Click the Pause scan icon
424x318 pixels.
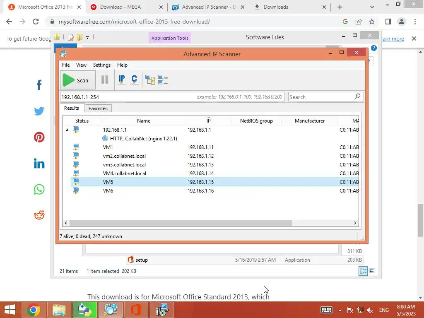click(105, 80)
